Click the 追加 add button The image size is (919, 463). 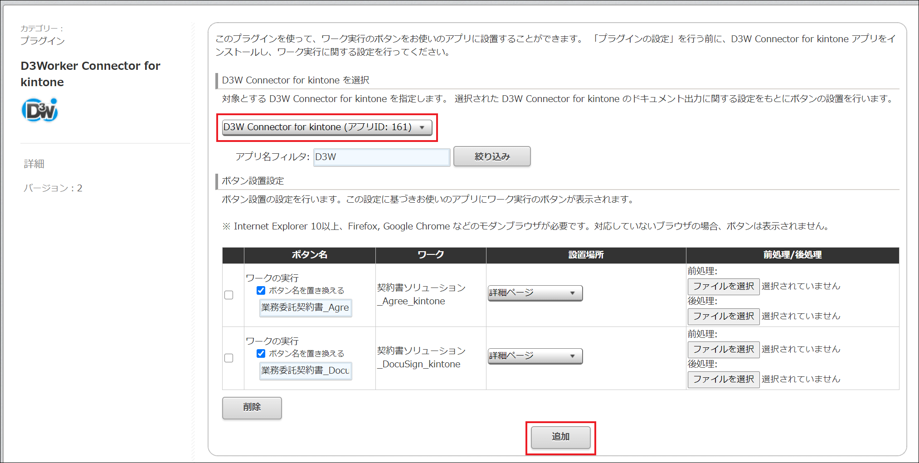tap(561, 437)
